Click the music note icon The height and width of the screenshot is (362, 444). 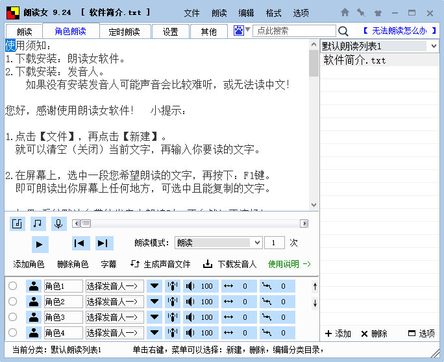[38, 224]
